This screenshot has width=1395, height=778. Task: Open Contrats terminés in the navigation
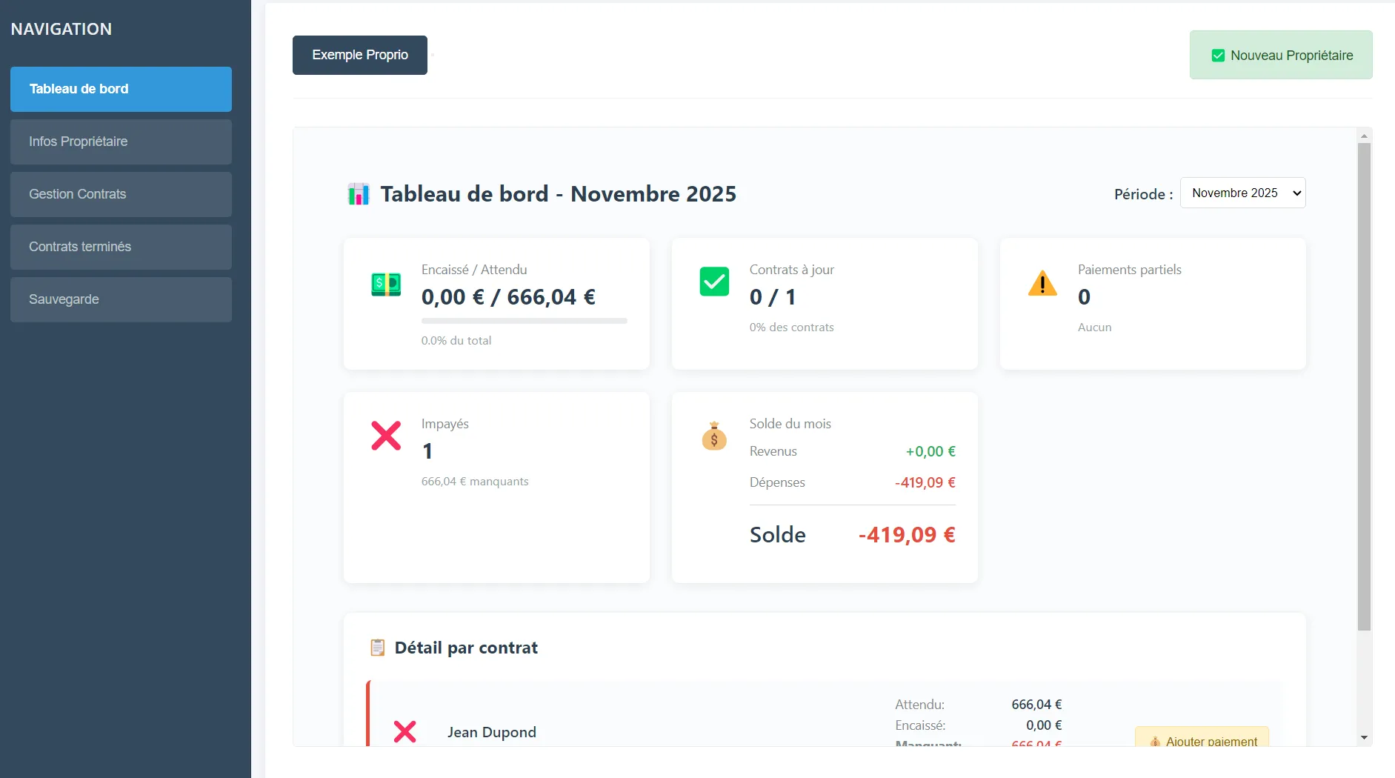point(120,247)
